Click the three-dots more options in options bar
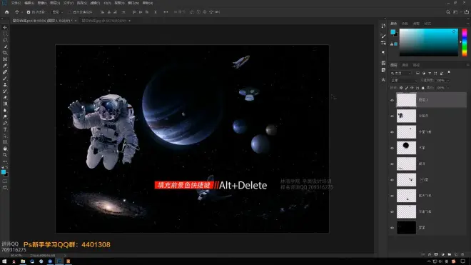The height and width of the screenshot is (265, 471). pyautogui.click(x=166, y=12)
